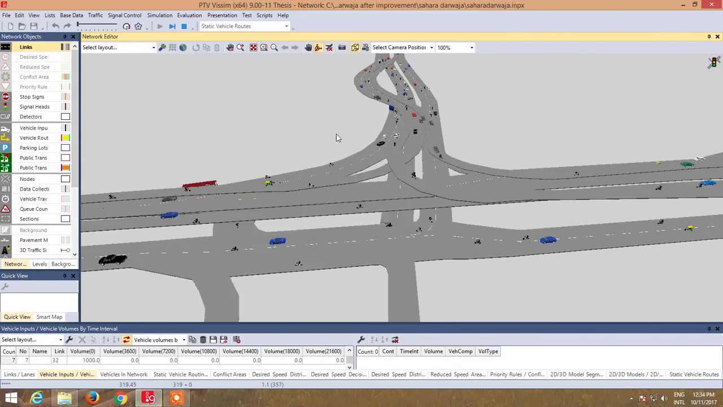Screen dimensions: 723x407
Task: Toggle list synchronization arrows icon
Action: 127,340
